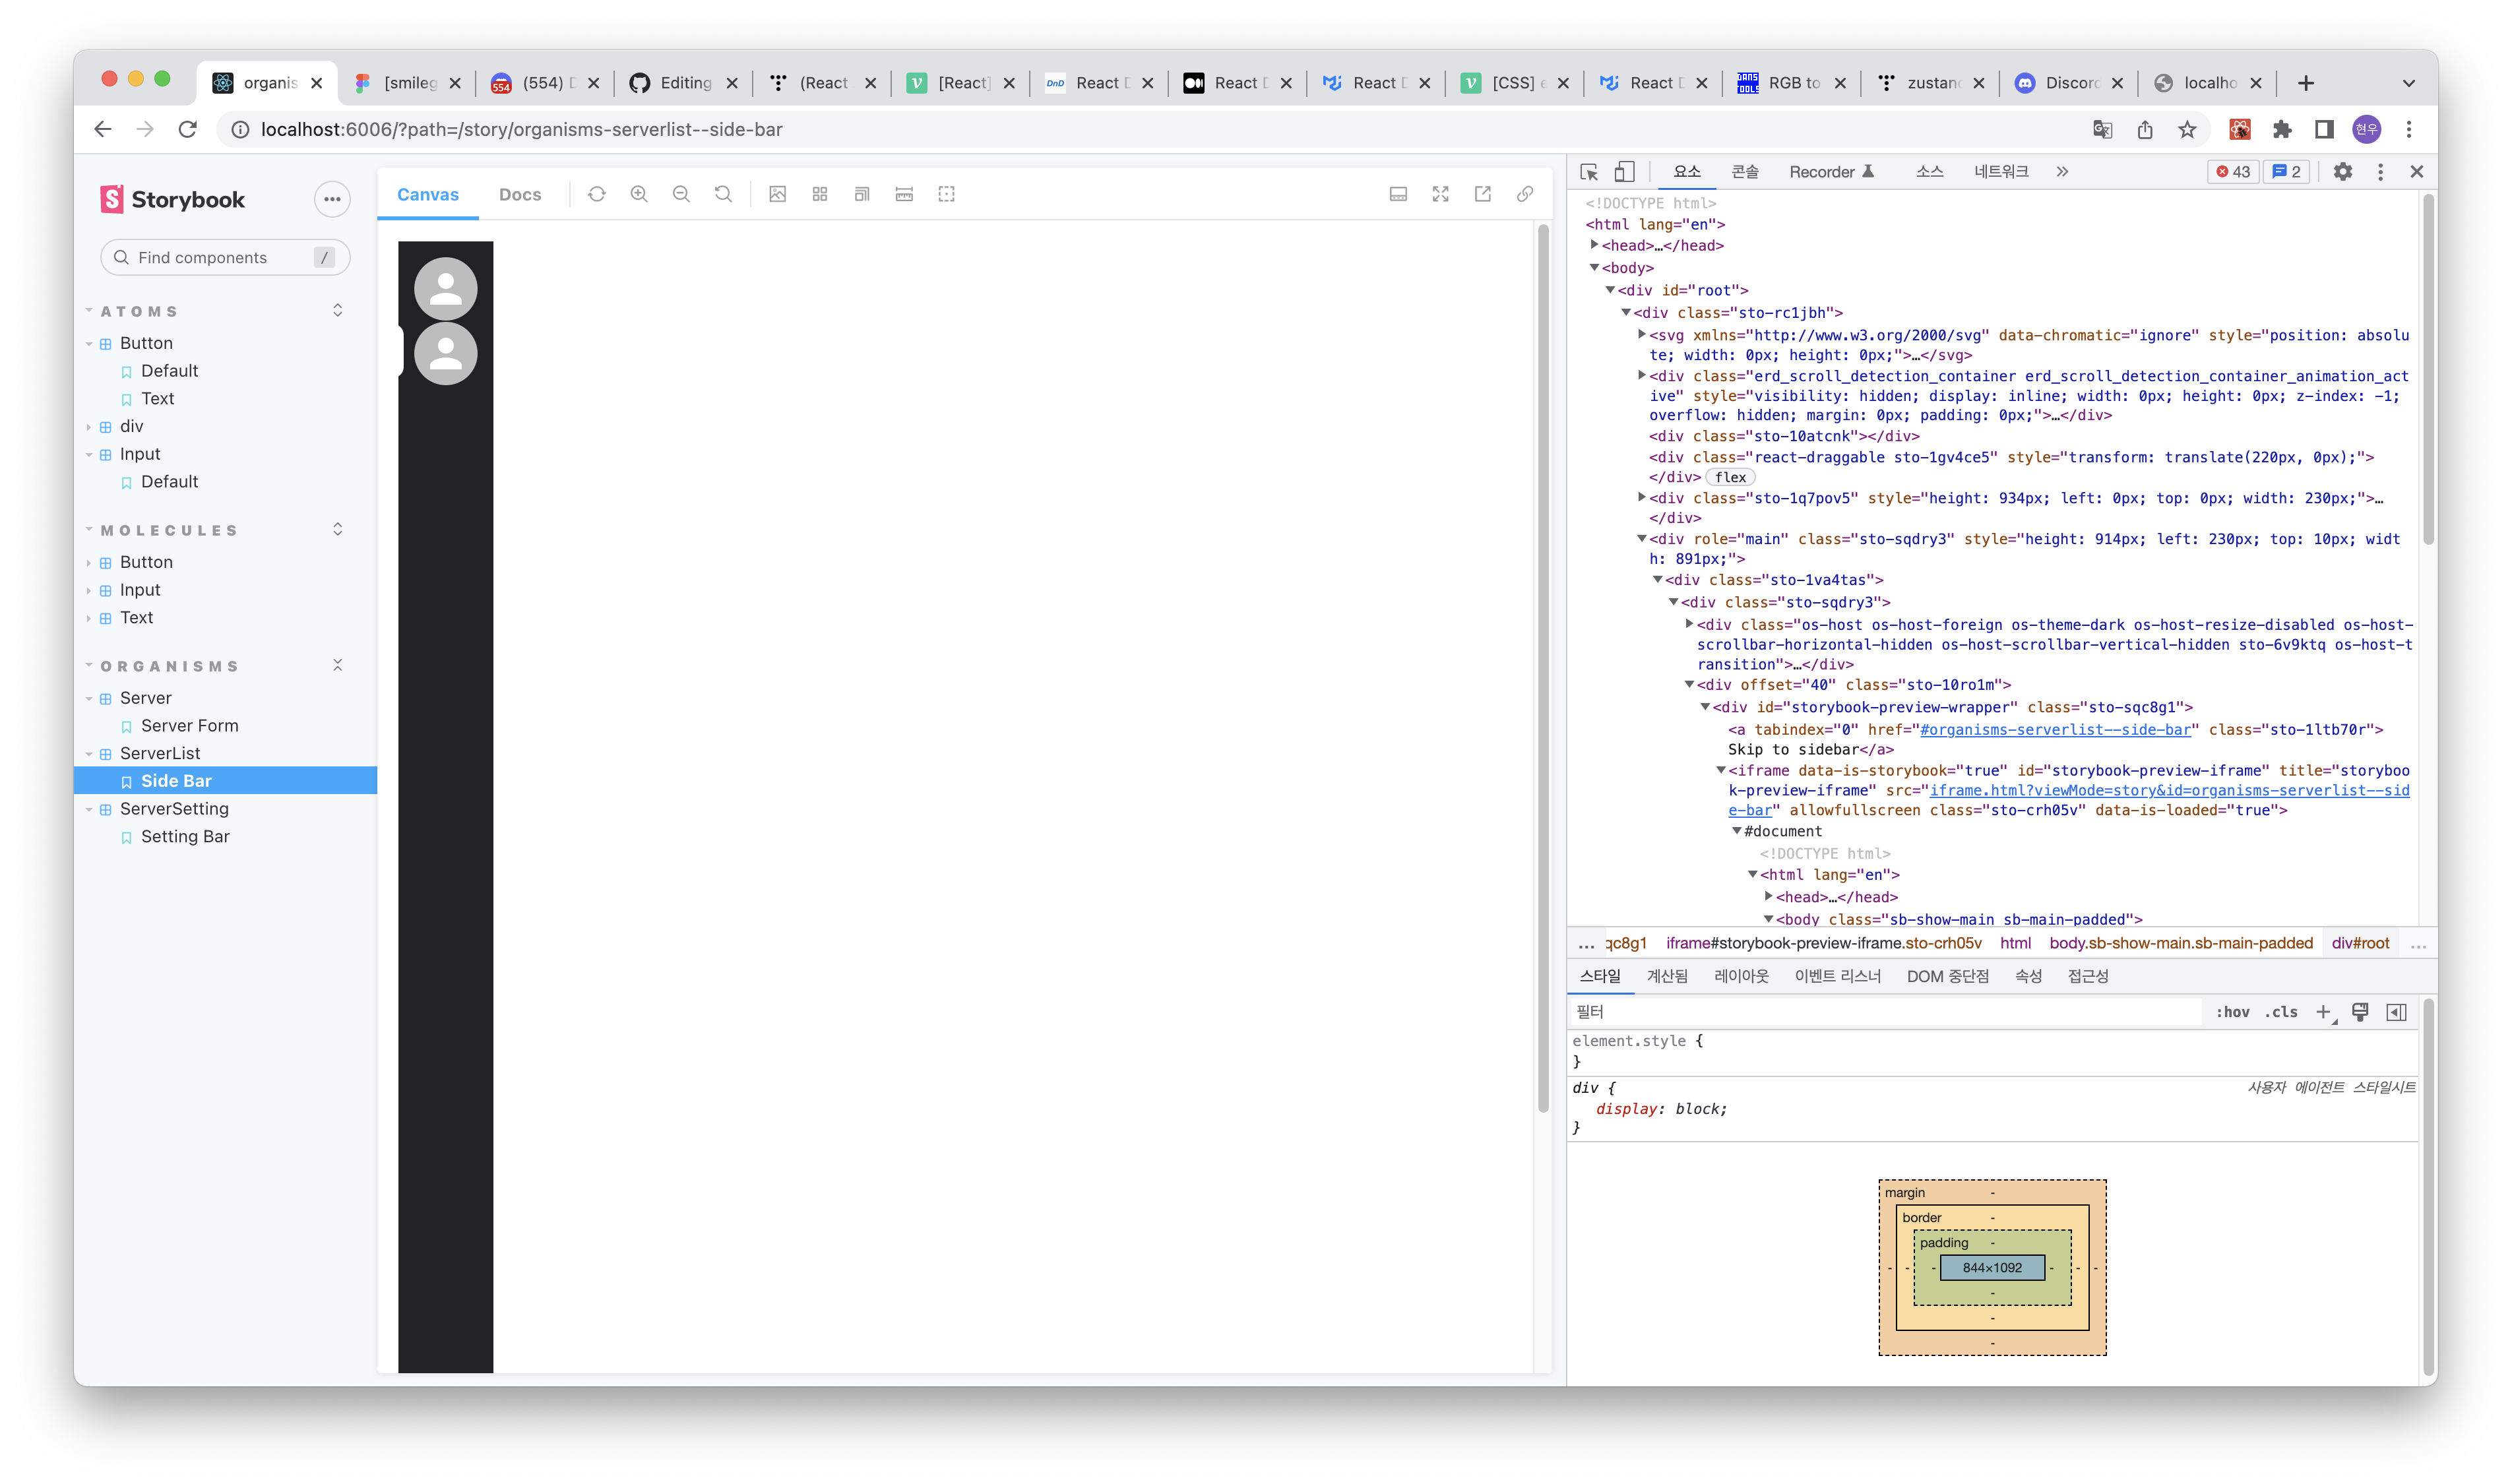
Task: Toggle the background change icon
Action: [x=777, y=194]
